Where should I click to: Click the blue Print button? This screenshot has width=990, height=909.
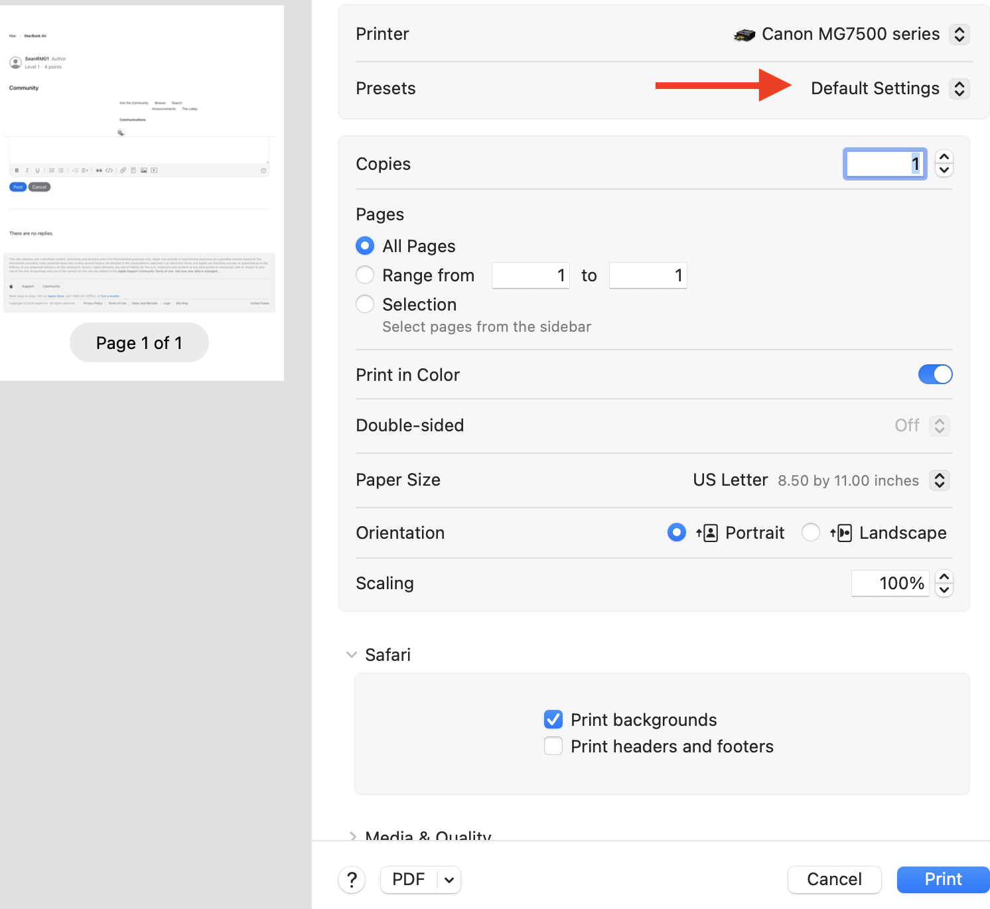click(x=943, y=880)
